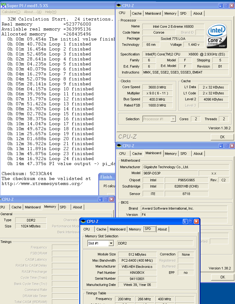Select Cache tab in Mainboard CPU-Z window

tap(137, 154)
